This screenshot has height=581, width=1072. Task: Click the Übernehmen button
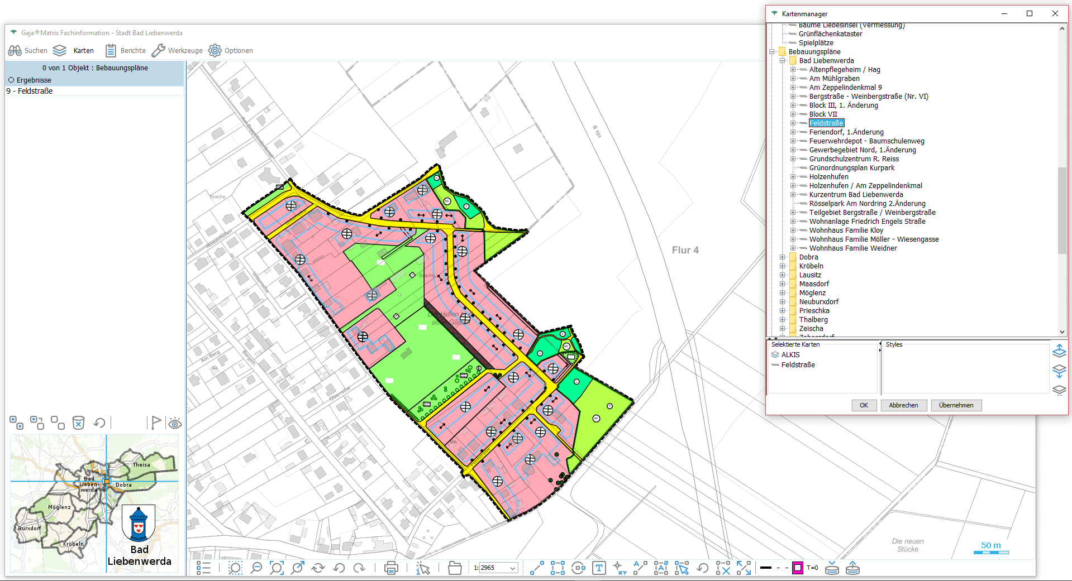coord(956,405)
